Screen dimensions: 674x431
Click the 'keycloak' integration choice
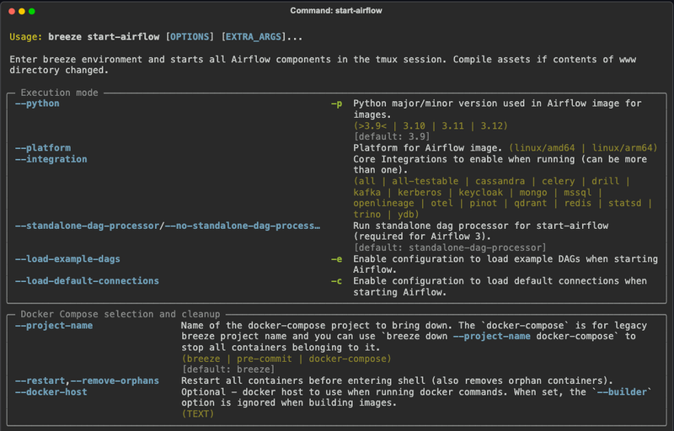tap(480, 192)
